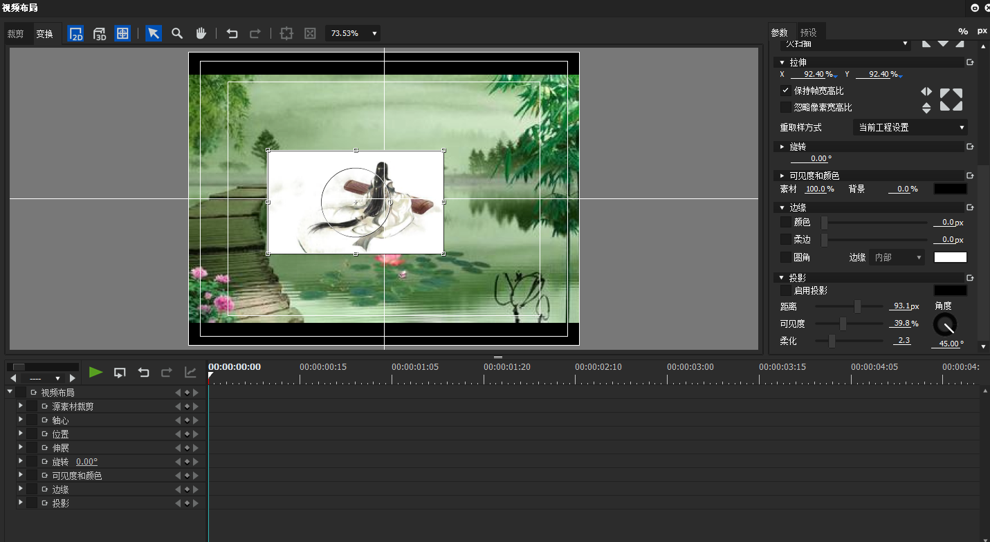The image size is (990, 542).
Task: Click the center alignment toolbar icon
Action: [286, 33]
